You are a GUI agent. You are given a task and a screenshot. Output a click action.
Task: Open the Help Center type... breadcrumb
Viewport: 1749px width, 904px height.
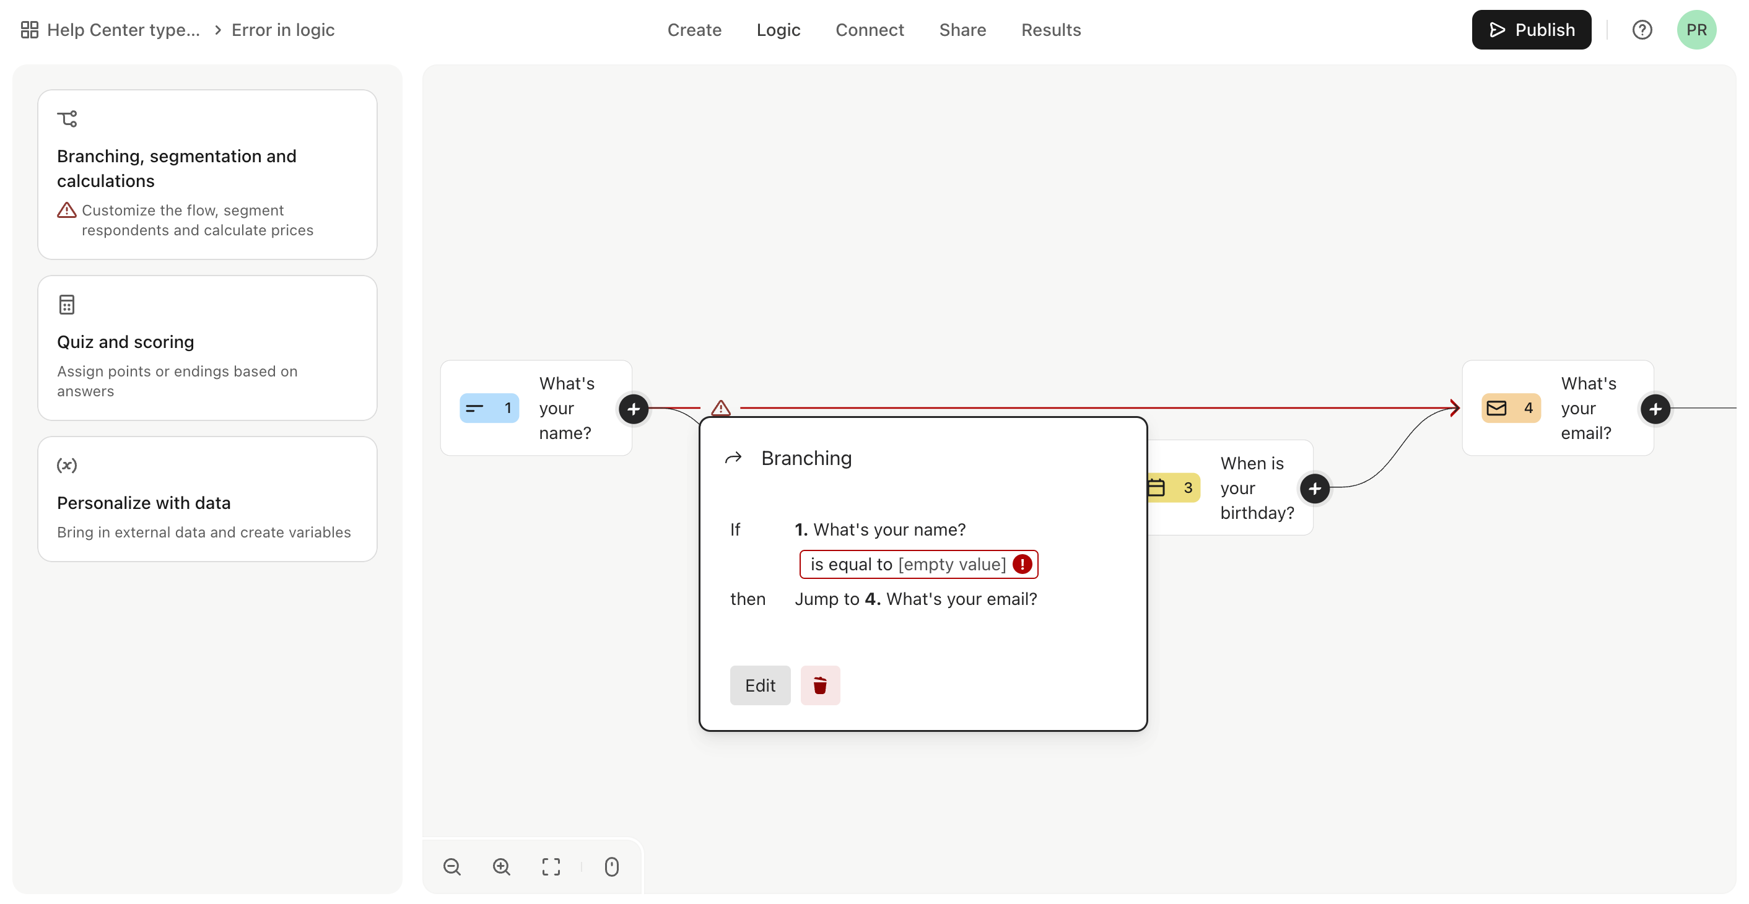click(124, 30)
